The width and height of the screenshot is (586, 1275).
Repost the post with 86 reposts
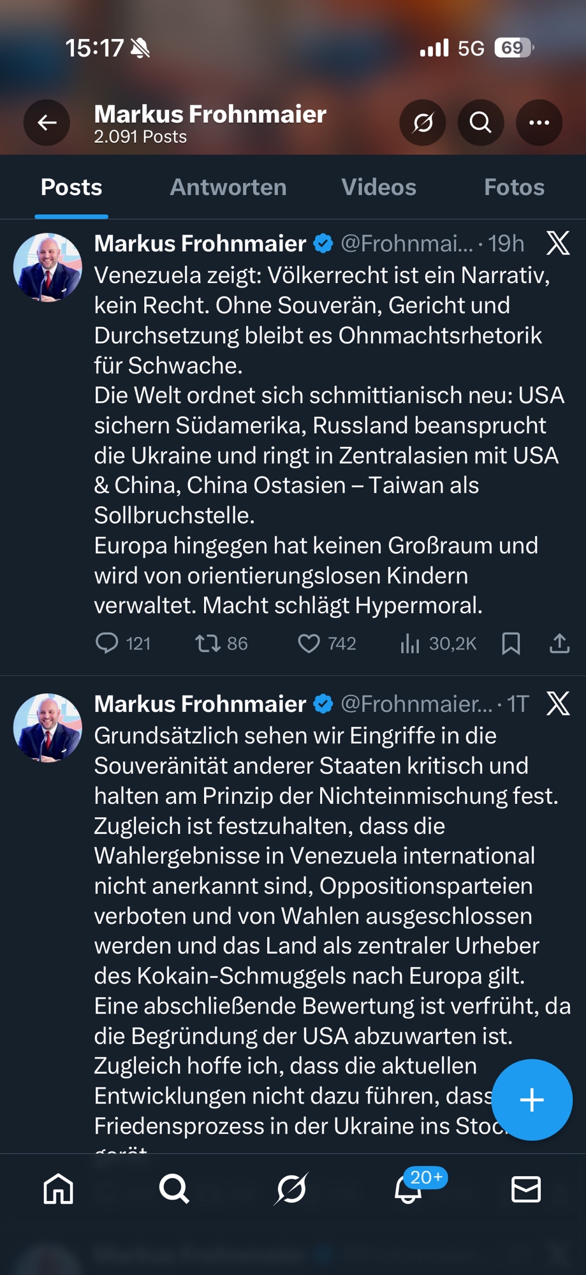[208, 643]
